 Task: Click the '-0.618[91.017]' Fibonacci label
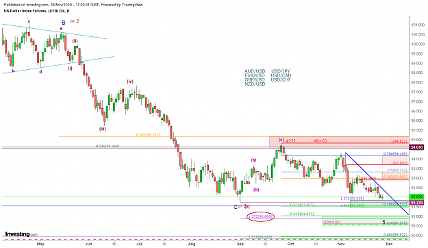(301, 214)
